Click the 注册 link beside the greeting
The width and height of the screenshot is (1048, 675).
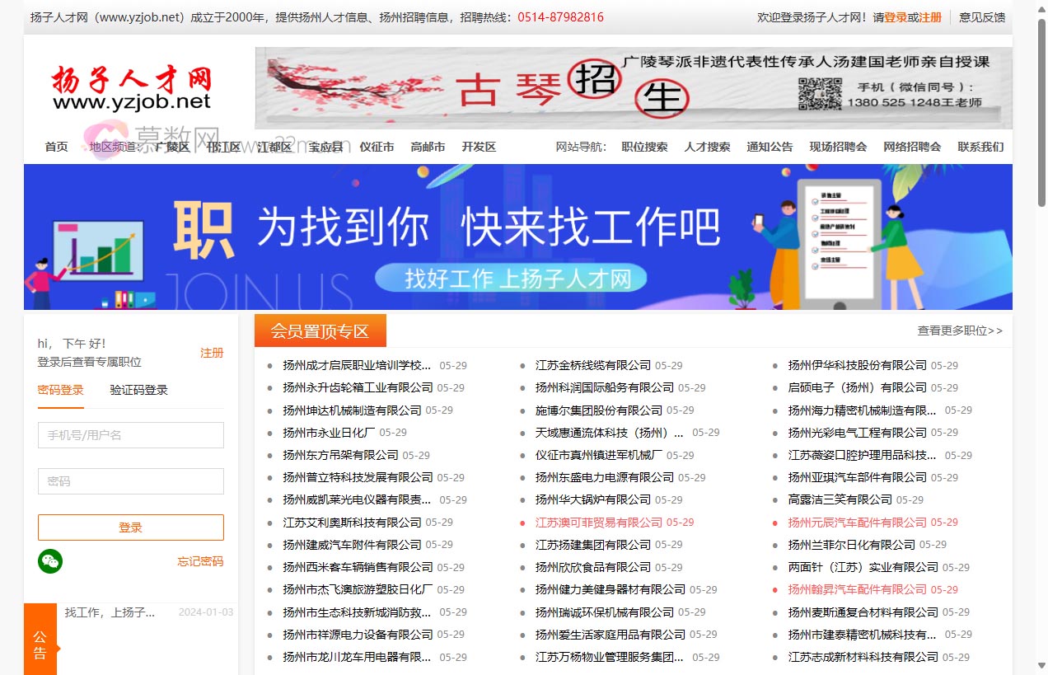pos(212,352)
